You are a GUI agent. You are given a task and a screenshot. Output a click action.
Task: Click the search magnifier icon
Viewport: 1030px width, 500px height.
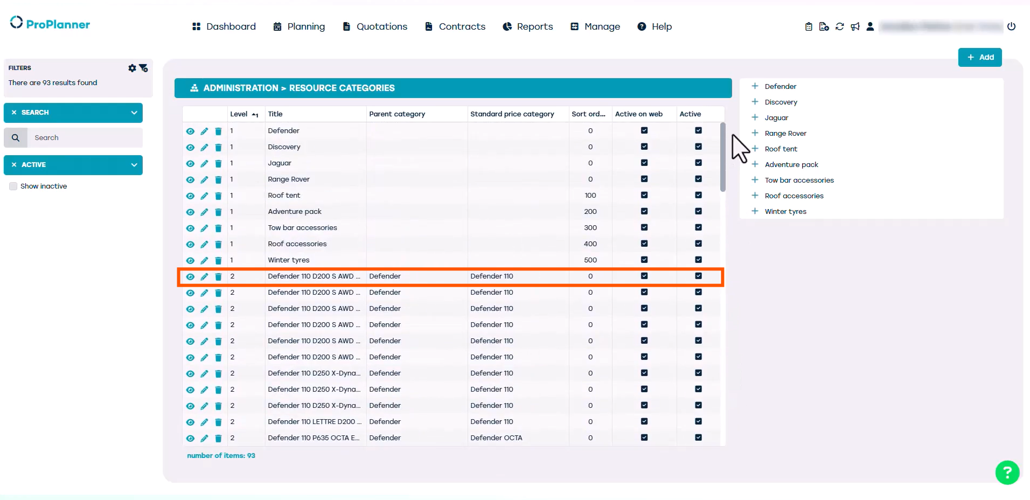[x=16, y=138]
